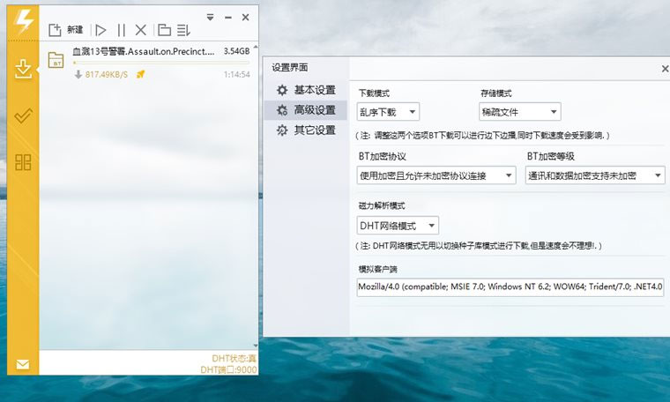The height and width of the screenshot is (402, 670).
Task: Click the rocket acceleration icon
Action: 140,74
